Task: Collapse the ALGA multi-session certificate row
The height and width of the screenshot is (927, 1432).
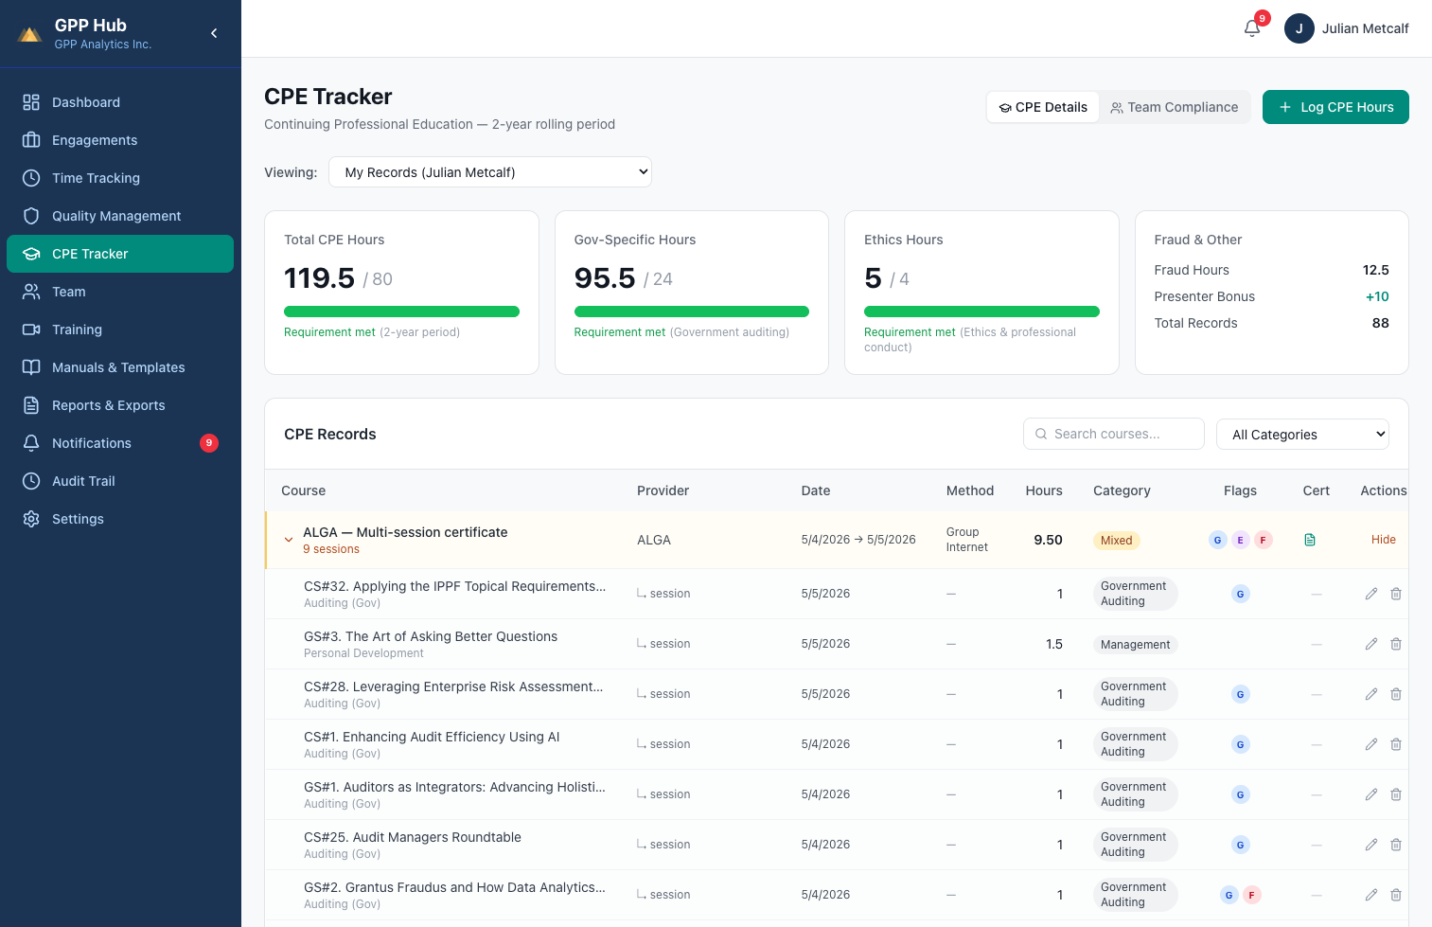Action: [289, 540]
